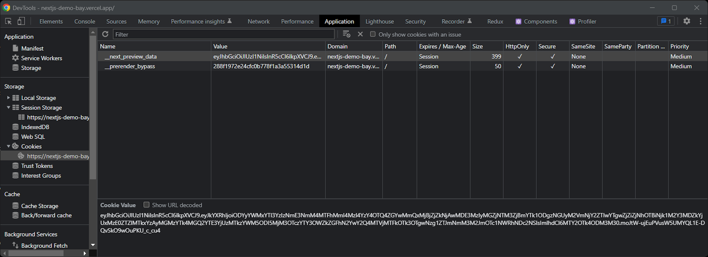
Task: Focus the cookie Filter input field
Action: pyautogui.click(x=223, y=34)
